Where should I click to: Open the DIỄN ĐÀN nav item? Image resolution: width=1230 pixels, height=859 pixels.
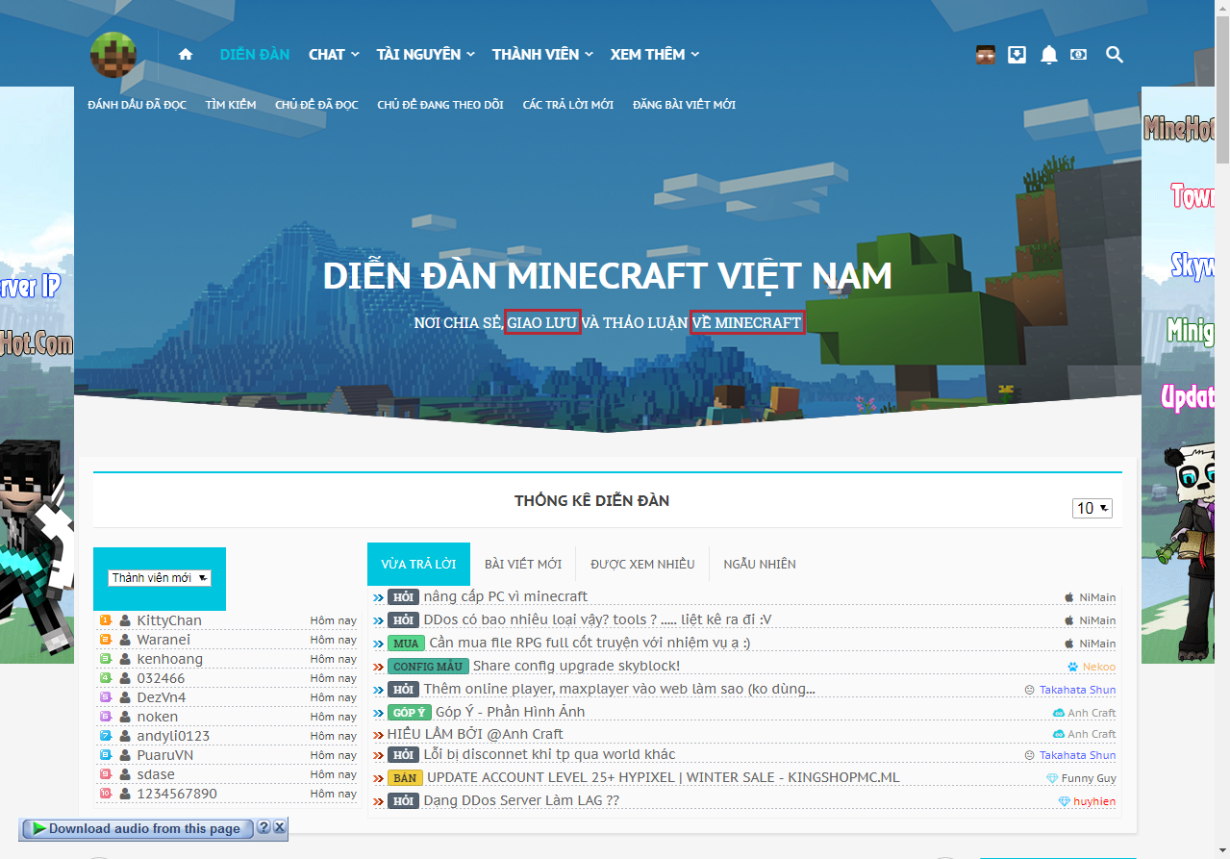click(254, 55)
